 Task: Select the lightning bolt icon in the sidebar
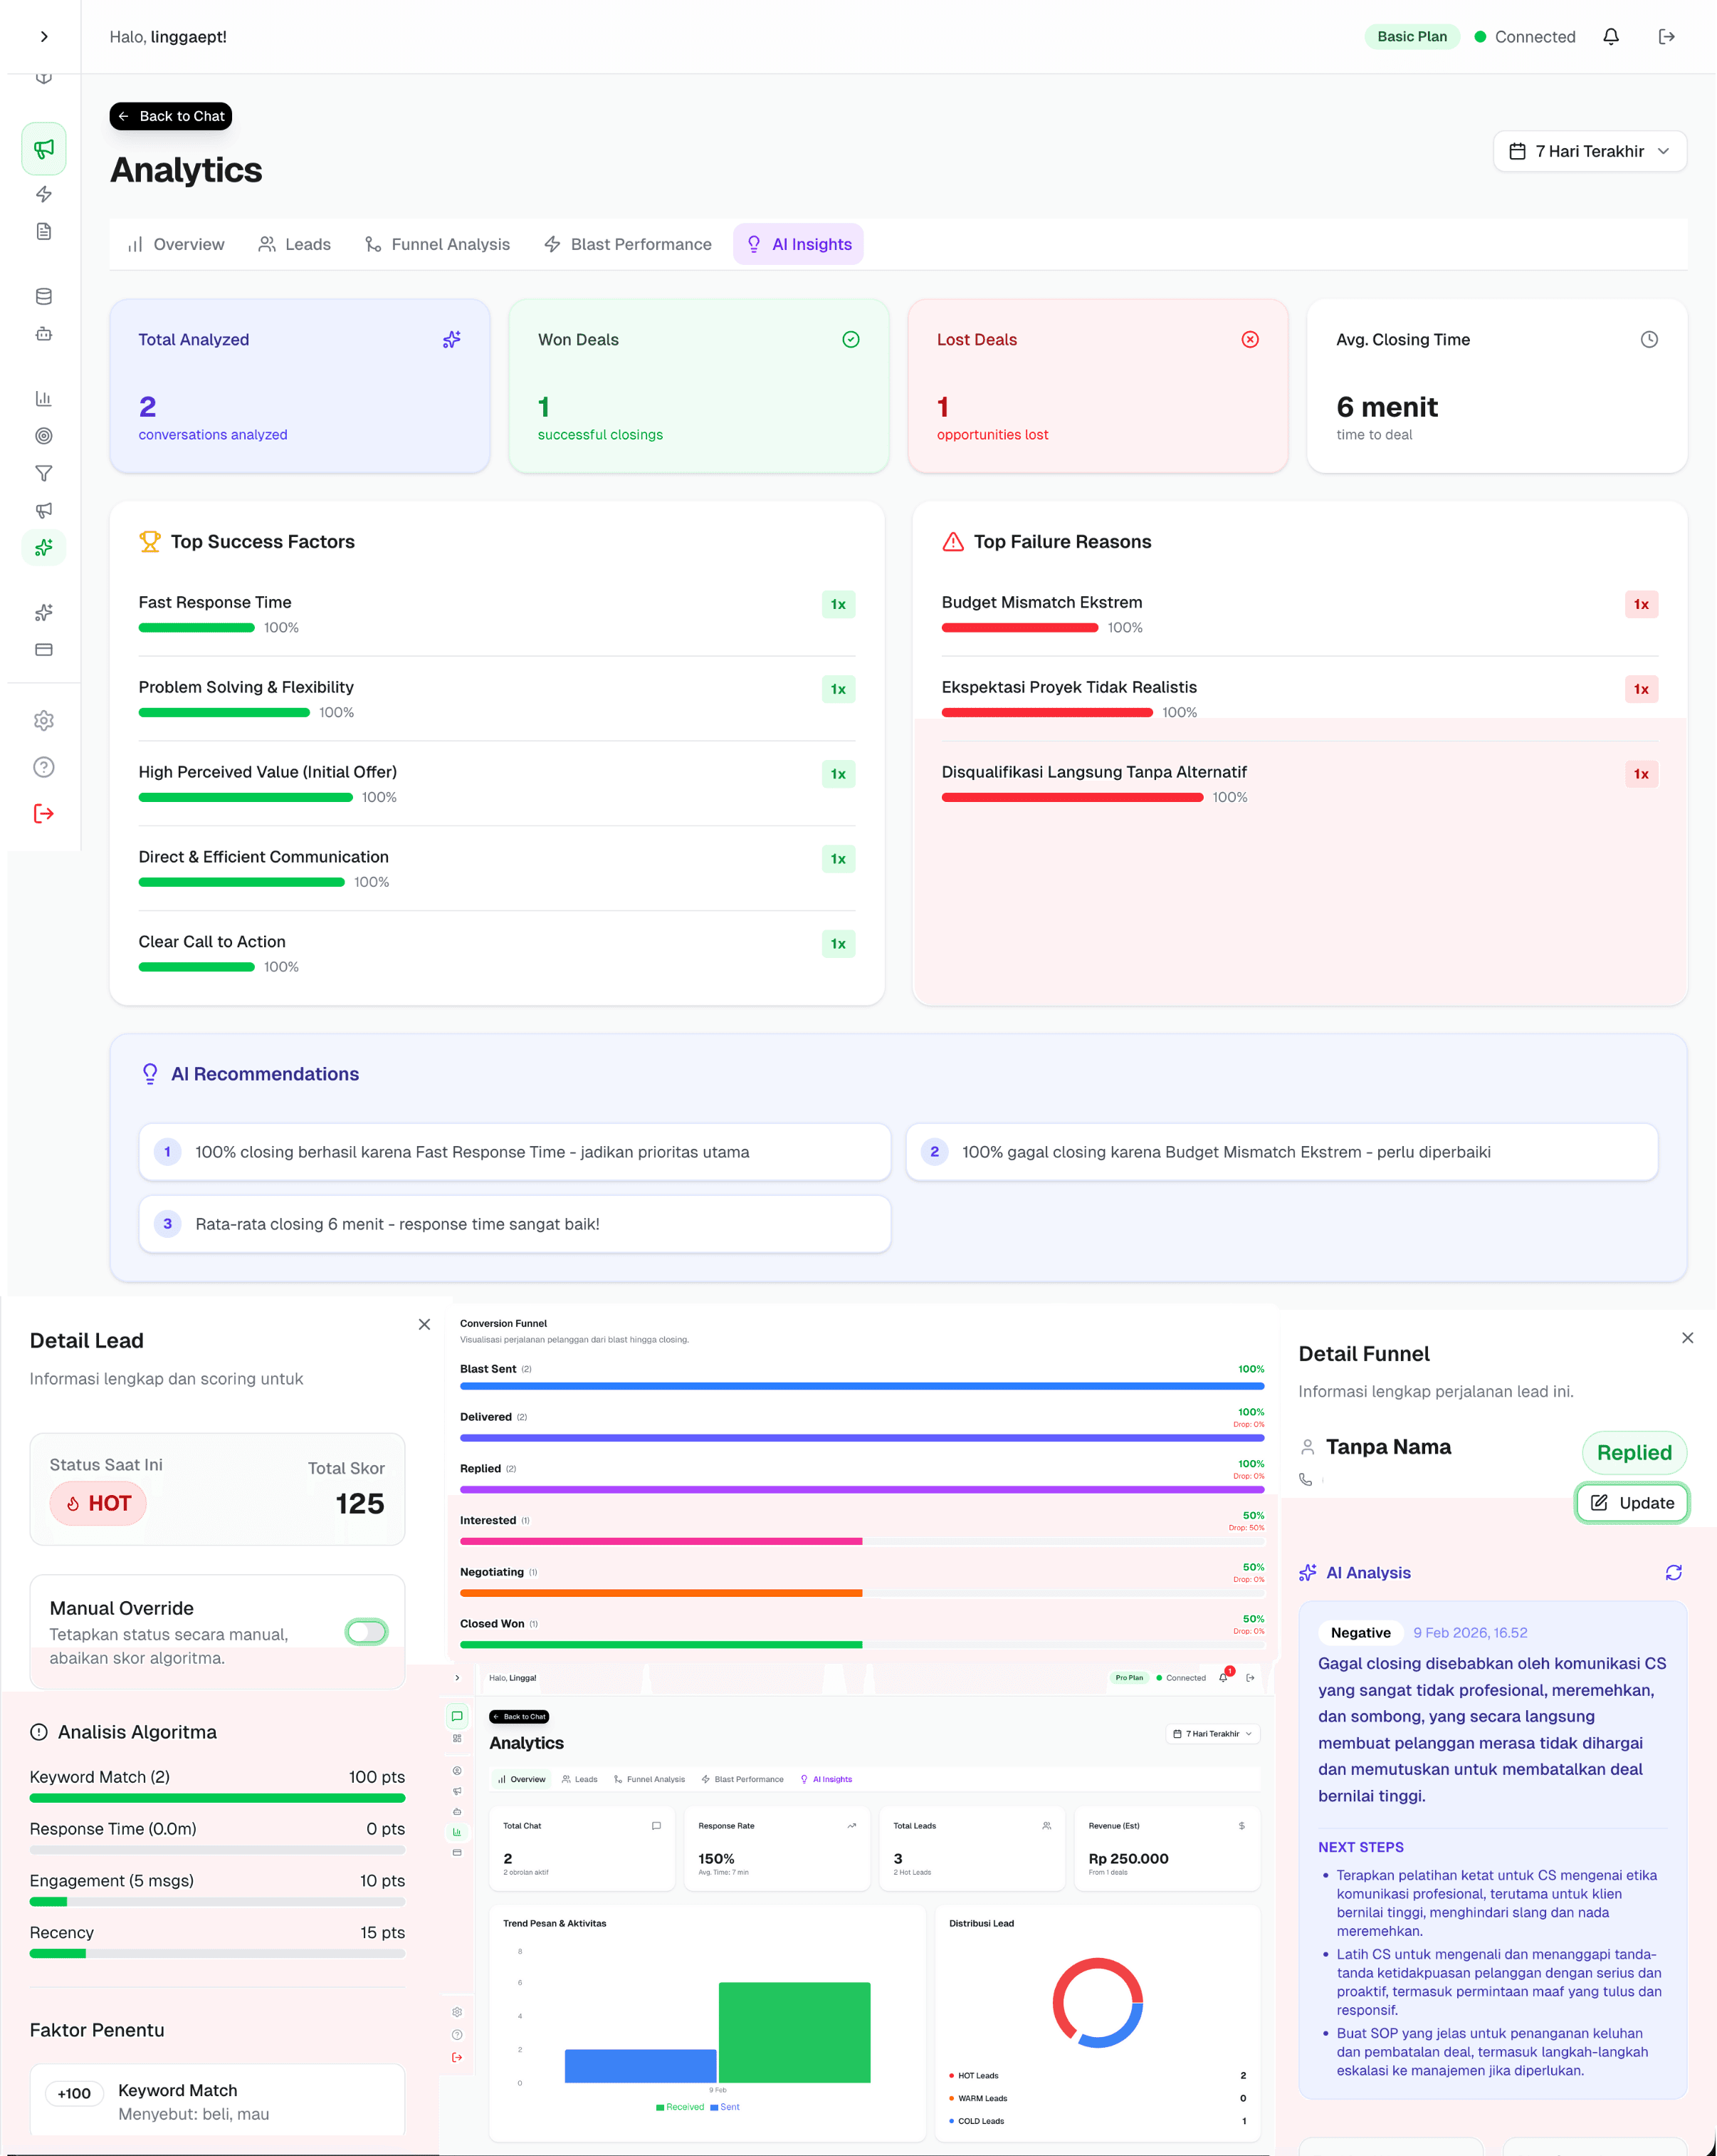[x=44, y=195]
